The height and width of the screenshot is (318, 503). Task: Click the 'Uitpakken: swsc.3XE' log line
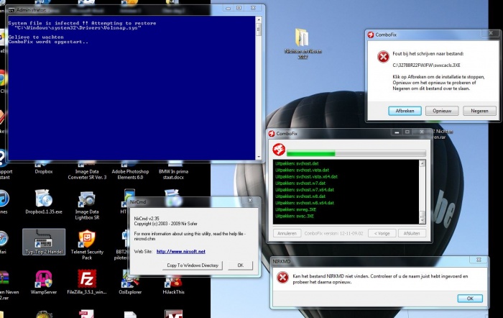(295, 216)
